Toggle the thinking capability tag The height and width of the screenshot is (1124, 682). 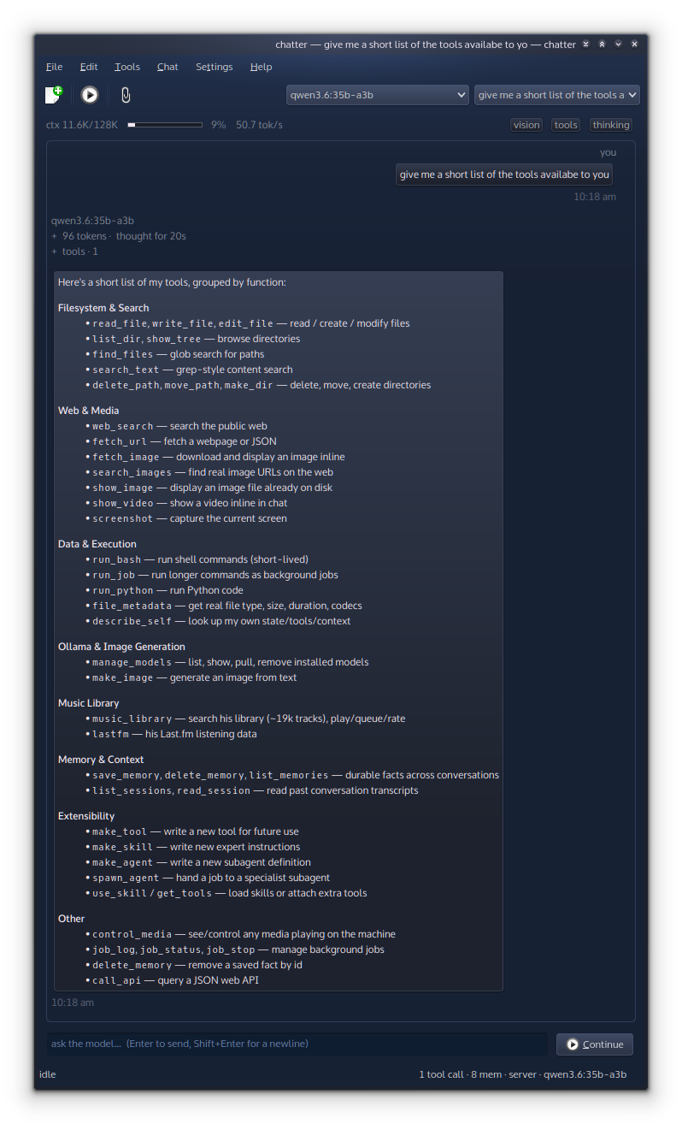tap(611, 125)
